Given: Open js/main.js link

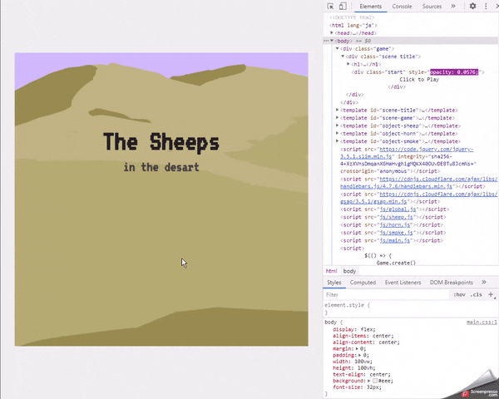Looking at the screenshot, I should pyautogui.click(x=395, y=240).
